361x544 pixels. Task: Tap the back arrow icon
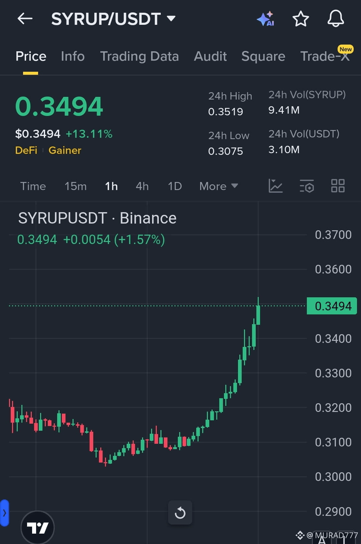[x=25, y=19]
